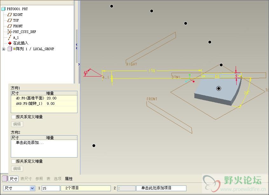This screenshot has height=195, width=269.
Task: Click the pattern grid icon in dashboard
Action: tap(5, 178)
